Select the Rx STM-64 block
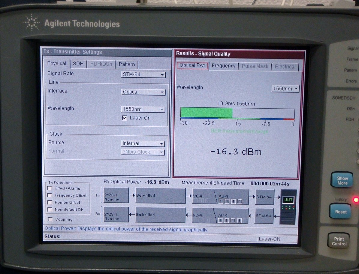Screen dimensions: 359x274 tap(264, 216)
